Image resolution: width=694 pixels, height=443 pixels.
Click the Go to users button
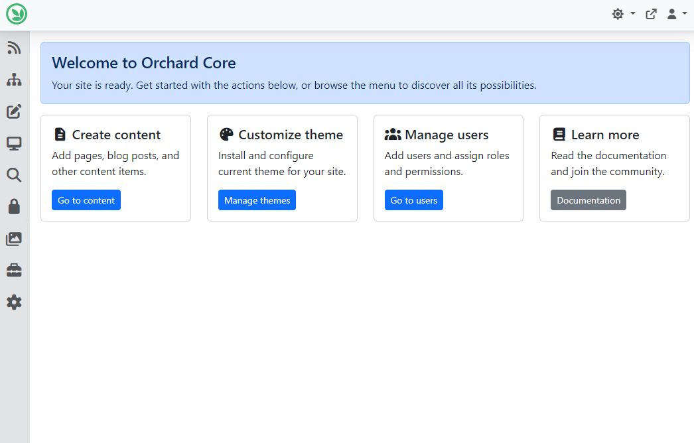pos(414,200)
